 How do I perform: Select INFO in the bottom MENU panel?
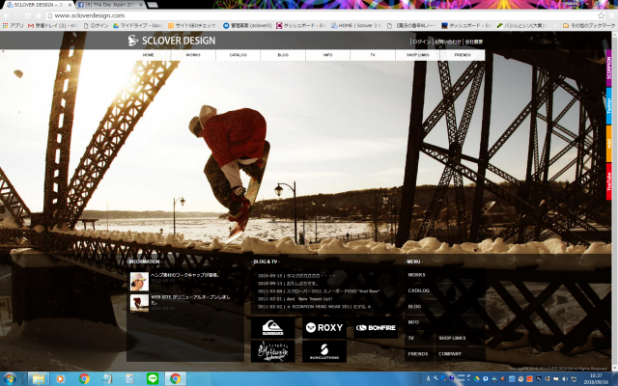pos(413,322)
